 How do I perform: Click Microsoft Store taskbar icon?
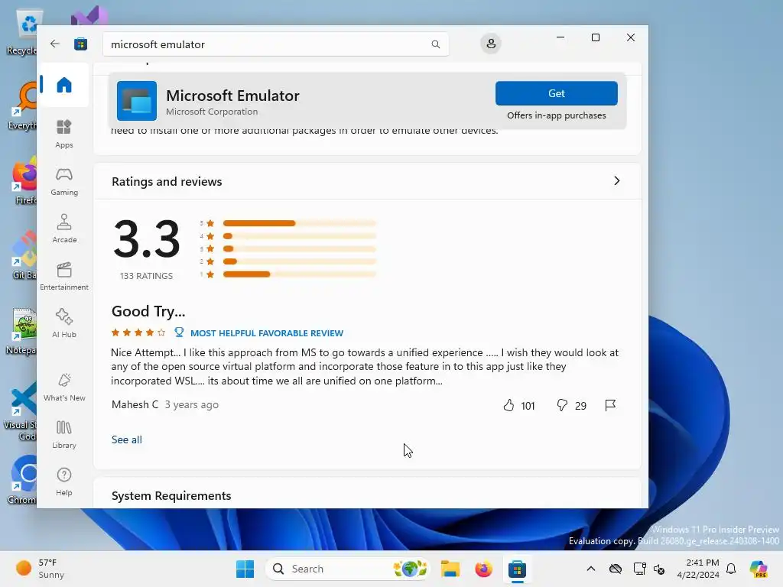(518, 569)
